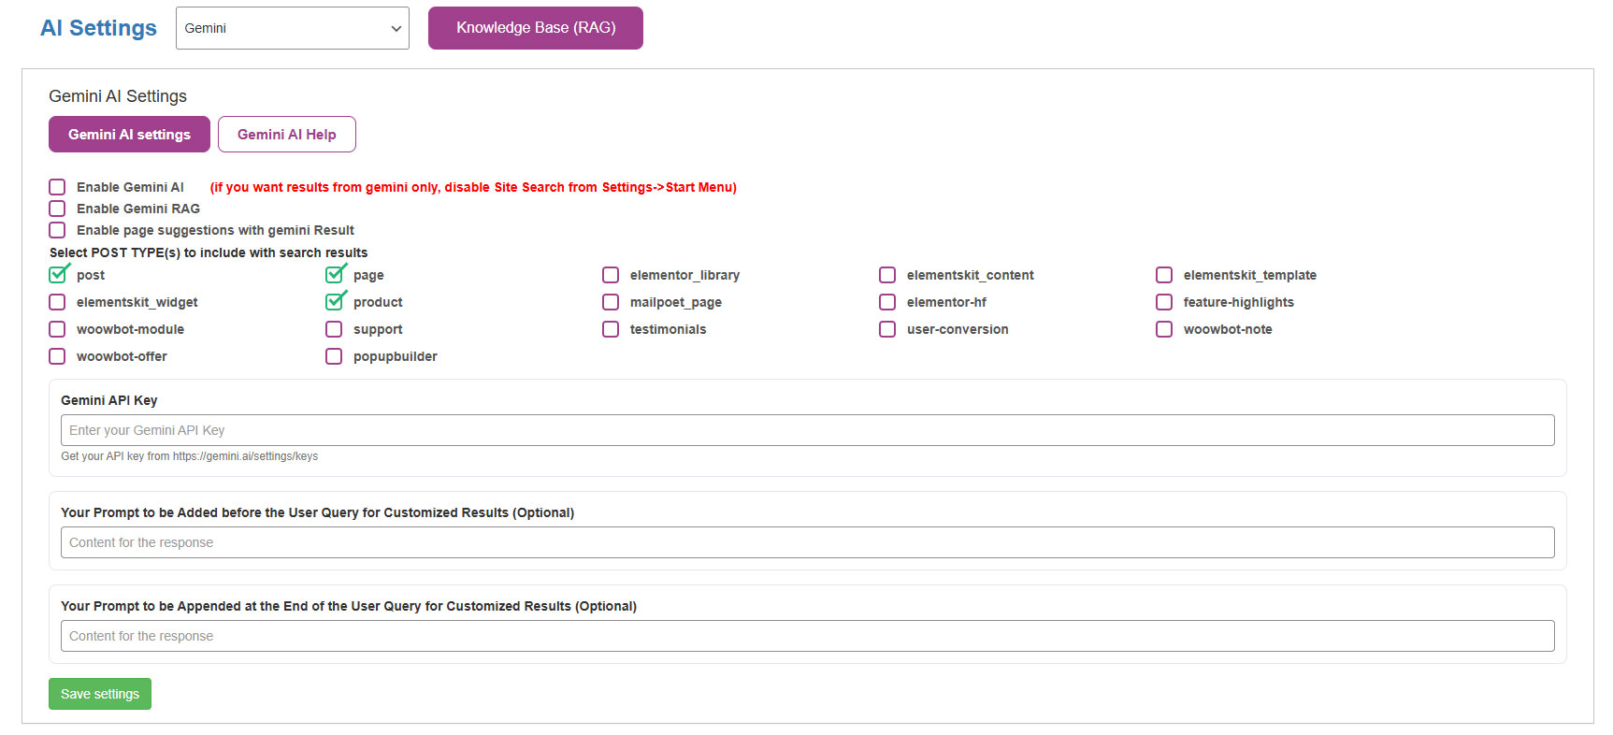Viewport: 1613px width, 735px height.
Task: Click the green Save settings button
Action: tap(100, 694)
